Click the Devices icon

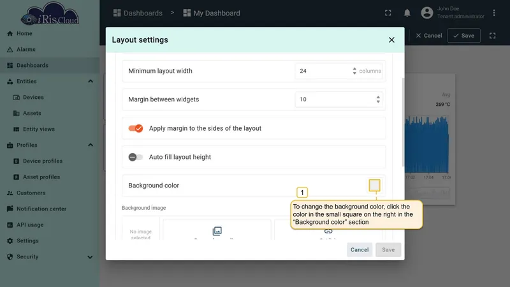(x=17, y=98)
